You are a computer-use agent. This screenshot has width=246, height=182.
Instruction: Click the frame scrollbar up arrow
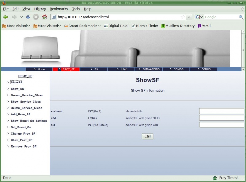click(243, 32)
